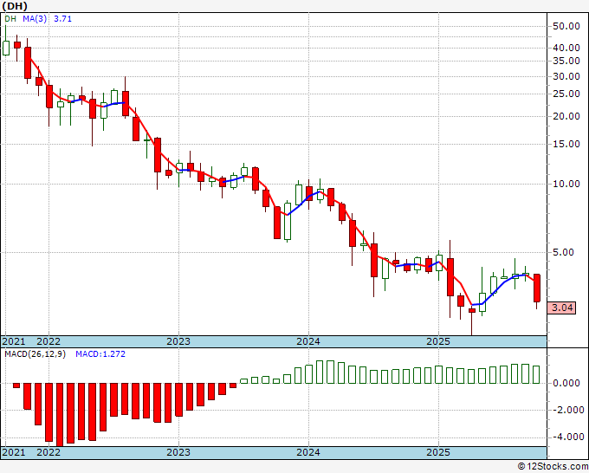
Task: Click the 50.00 price axis label
Action: (566, 26)
